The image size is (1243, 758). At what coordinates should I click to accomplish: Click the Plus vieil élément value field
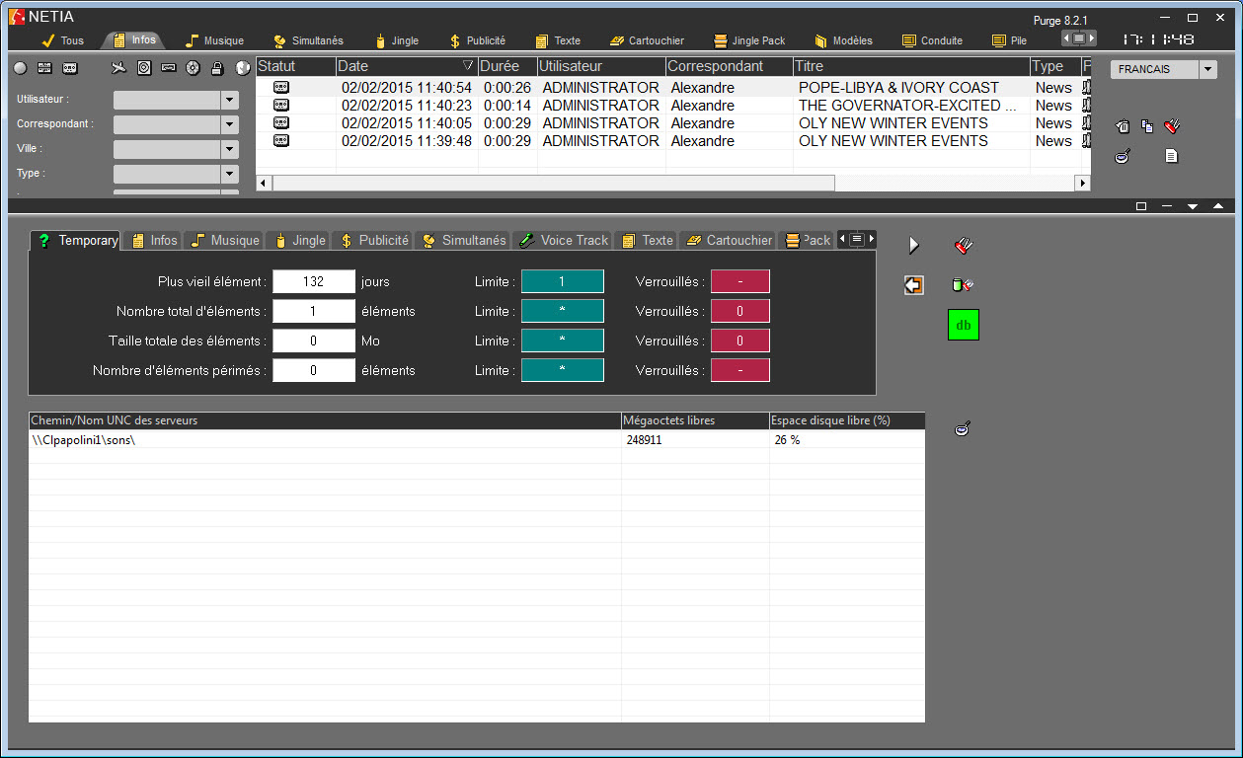314,281
